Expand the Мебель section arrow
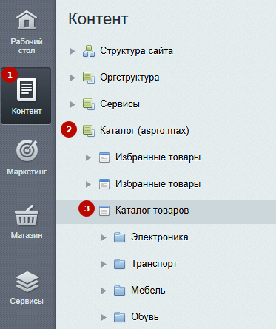Image resolution: width=276 pixels, height=329 pixels. (x=104, y=291)
